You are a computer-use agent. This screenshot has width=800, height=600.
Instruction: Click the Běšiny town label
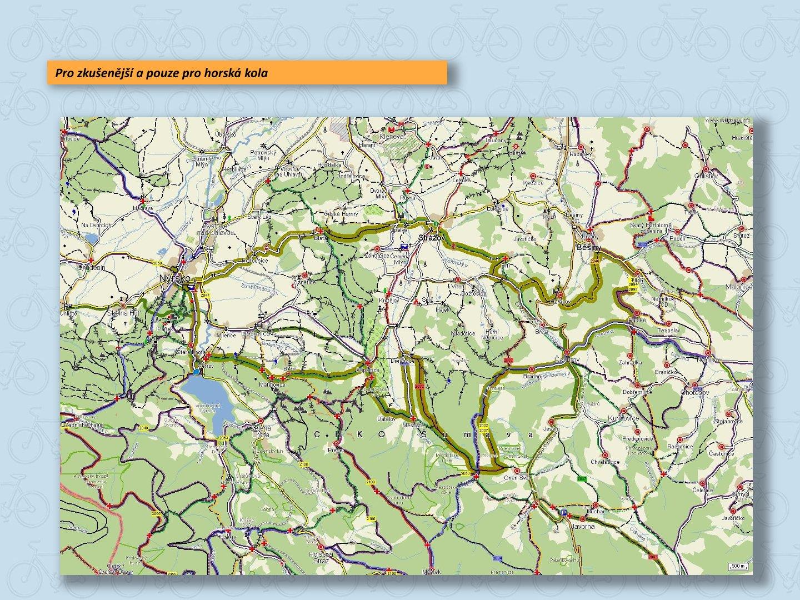pos(589,246)
